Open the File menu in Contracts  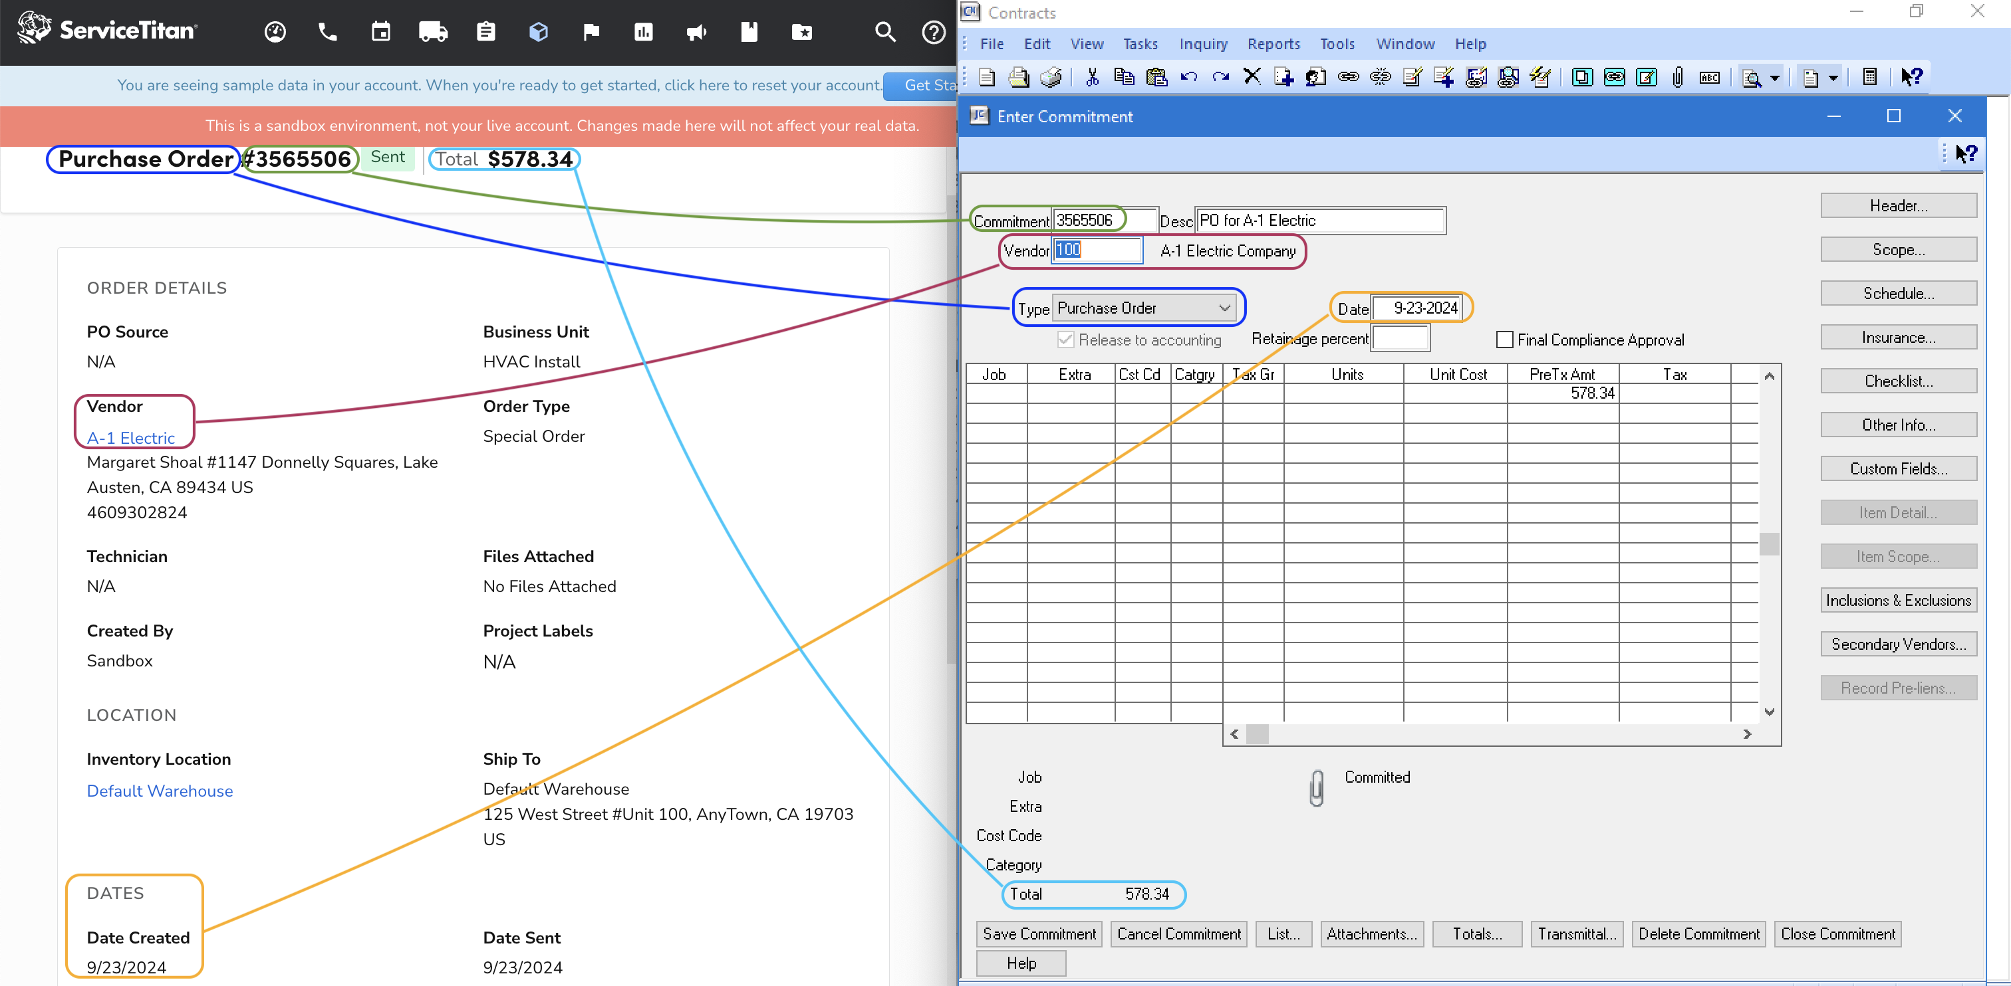coord(992,45)
